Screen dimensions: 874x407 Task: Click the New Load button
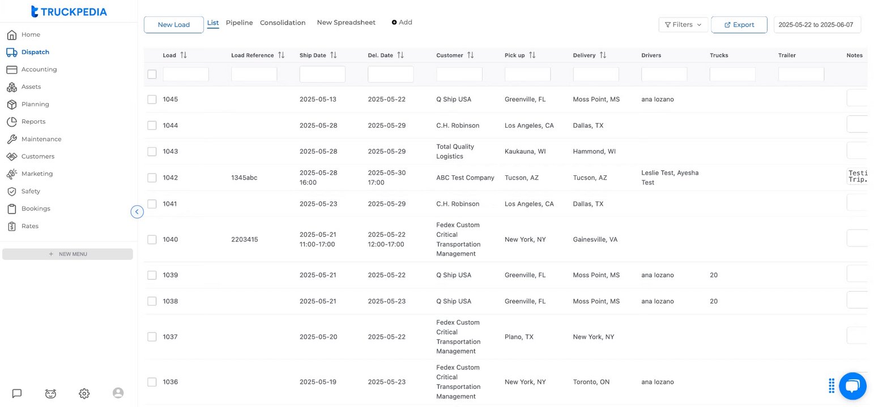click(x=173, y=25)
